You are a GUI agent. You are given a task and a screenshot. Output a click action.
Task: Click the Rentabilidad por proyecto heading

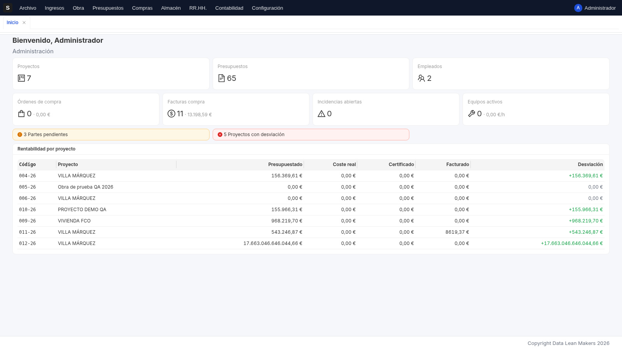(47, 149)
